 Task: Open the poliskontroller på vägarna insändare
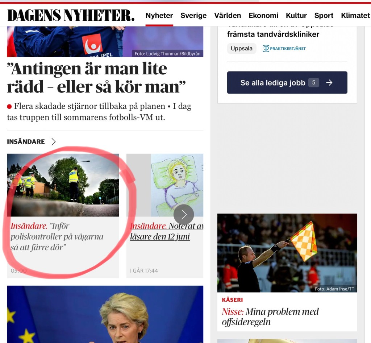point(57,236)
